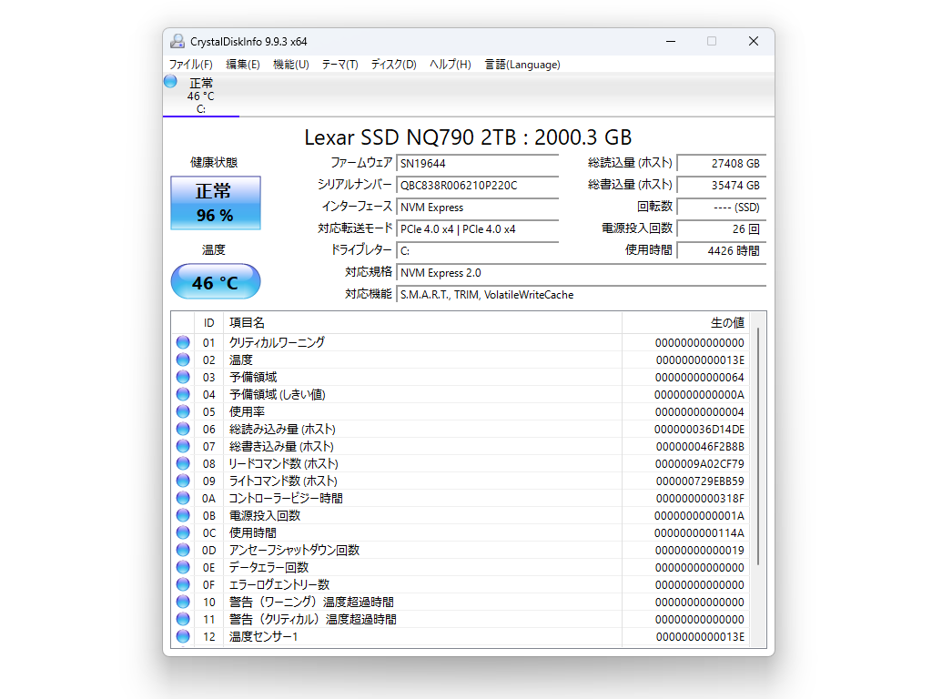Click status orb for row 11 警告 (クリティカル)
This screenshot has height=699, width=932.
(183, 619)
